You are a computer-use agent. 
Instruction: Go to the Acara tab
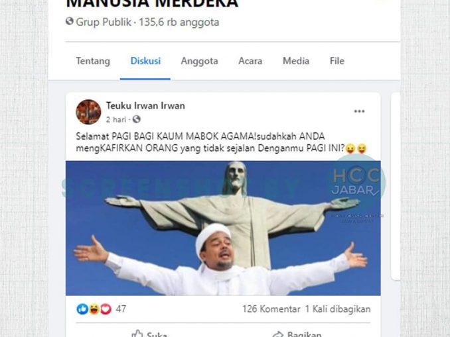pos(250,61)
